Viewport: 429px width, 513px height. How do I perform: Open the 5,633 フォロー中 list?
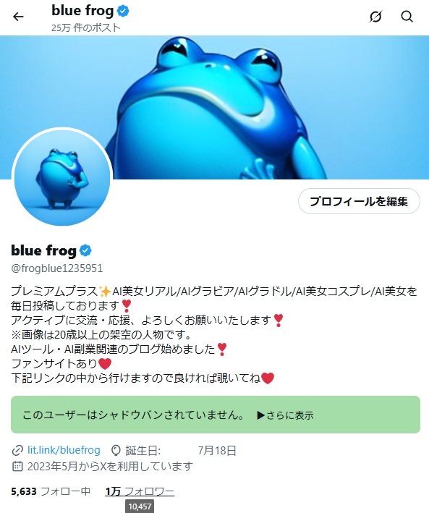(x=51, y=491)
